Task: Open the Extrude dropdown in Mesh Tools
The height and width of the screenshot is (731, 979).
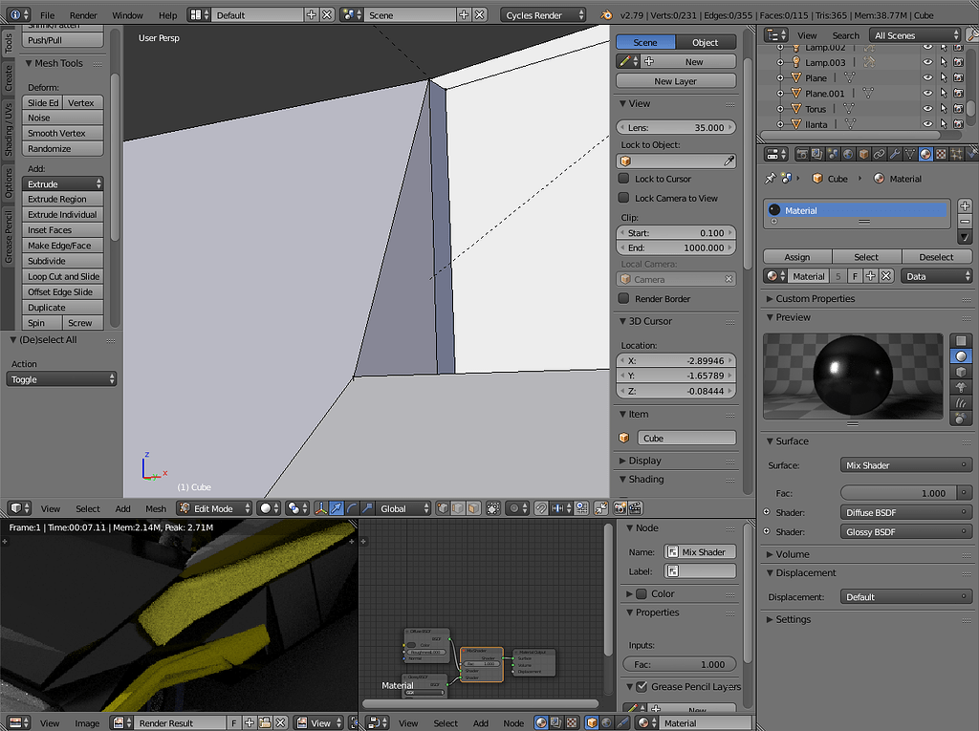Action: pyautogui.click(x=62, y=184)
